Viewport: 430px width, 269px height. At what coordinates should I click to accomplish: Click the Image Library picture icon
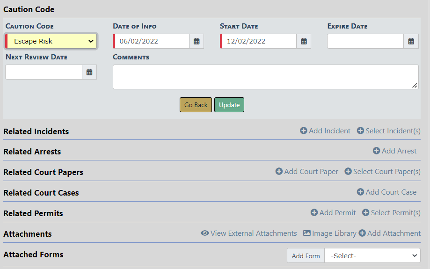[x=307, y=233]
